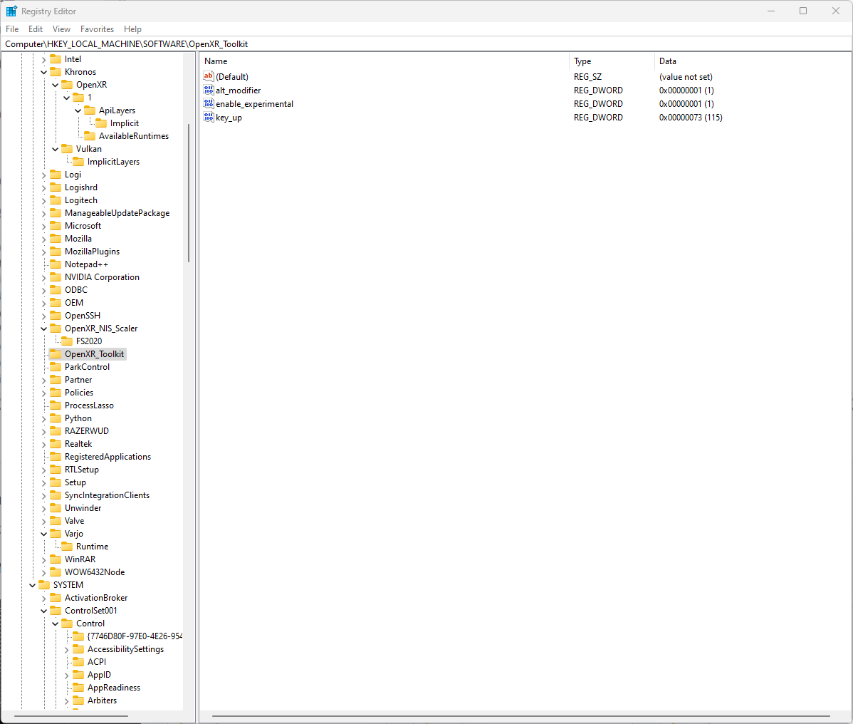The width and height of the screenshot is (853, 724).
Task: Select the ParkControl key
Action: click(87, 367)
